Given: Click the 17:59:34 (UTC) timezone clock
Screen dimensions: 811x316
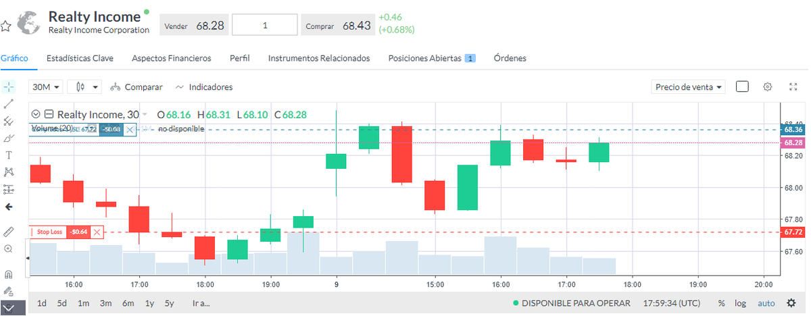Looking at the screenshot, I should [672, 303].
